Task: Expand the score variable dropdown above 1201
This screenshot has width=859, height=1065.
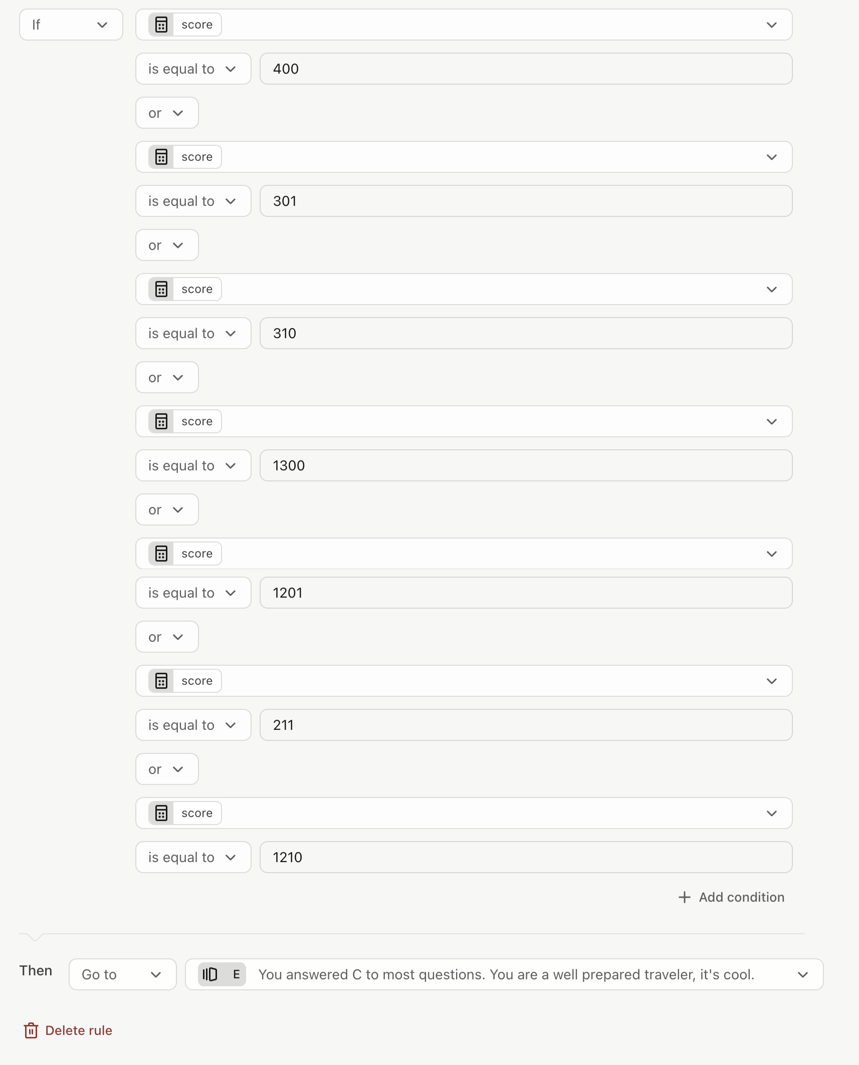Action: (464, 554)
